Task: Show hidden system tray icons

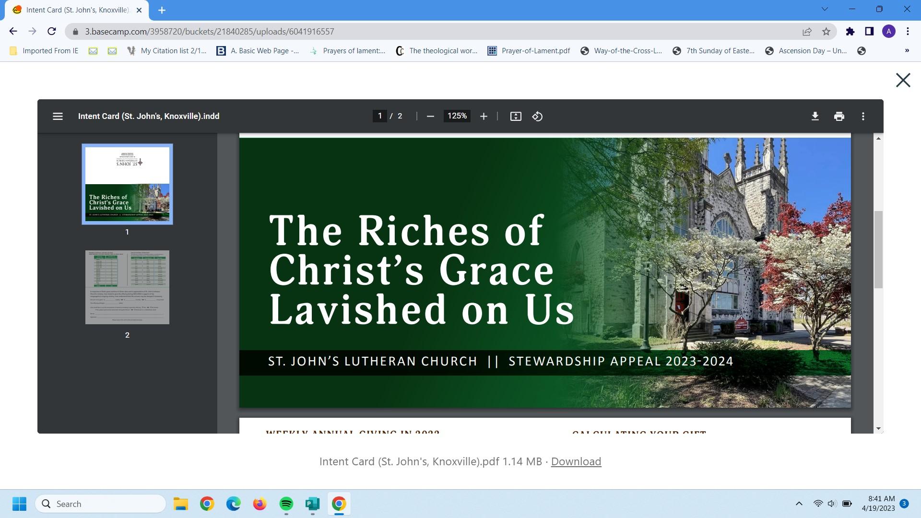Action: [x=799, y=504]
